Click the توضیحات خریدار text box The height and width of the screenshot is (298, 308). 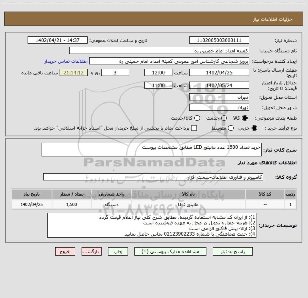pyautogui.click(x=152, y=225)
